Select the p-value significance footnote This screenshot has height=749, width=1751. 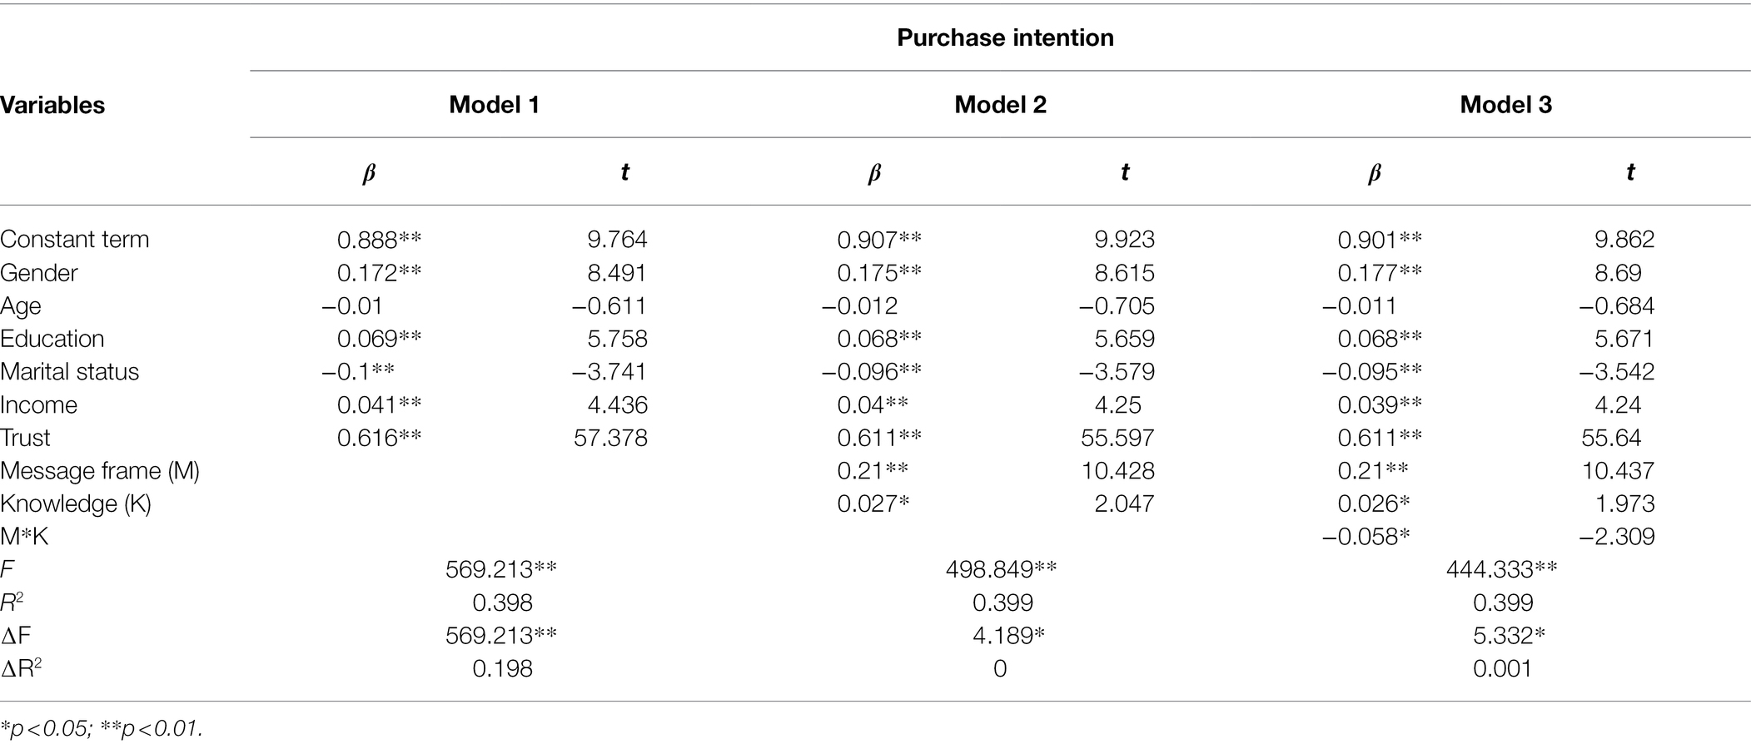coord(102,729)
